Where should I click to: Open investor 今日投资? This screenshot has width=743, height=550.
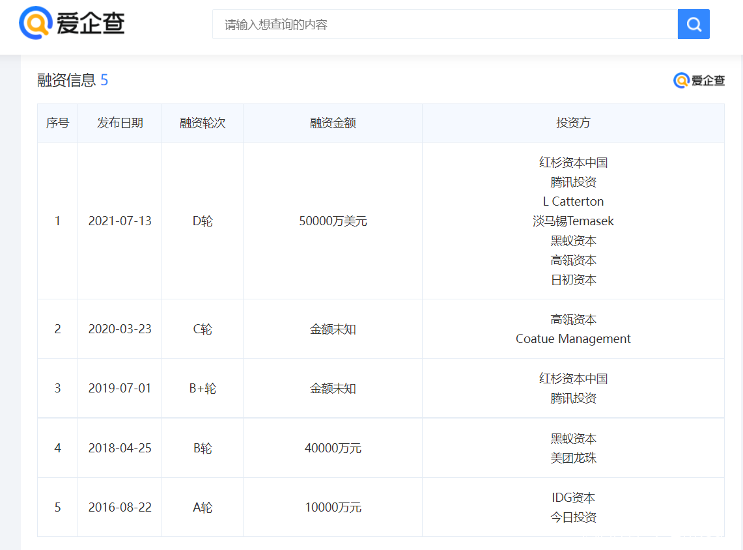(573, 517)
